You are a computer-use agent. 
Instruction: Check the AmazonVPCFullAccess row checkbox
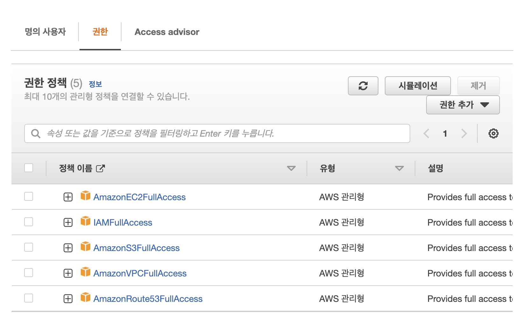(x=29, y=273)
